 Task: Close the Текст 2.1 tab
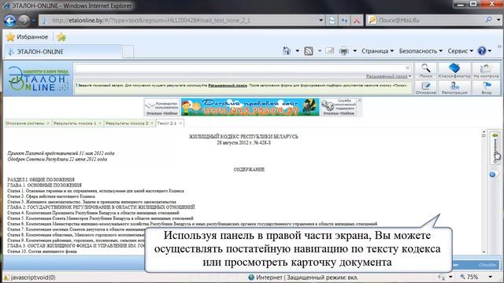click(180, 123)
